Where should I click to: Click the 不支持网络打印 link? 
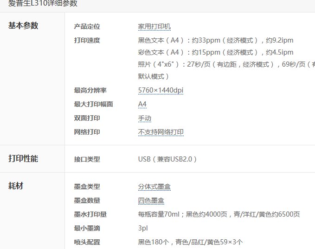coord(161,132)
